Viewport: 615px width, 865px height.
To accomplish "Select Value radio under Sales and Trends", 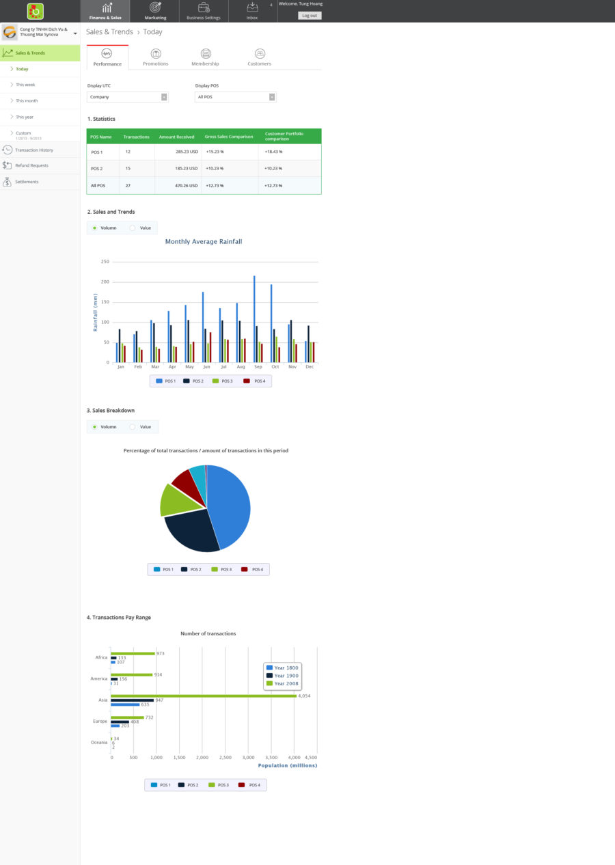I will [133, 228].
